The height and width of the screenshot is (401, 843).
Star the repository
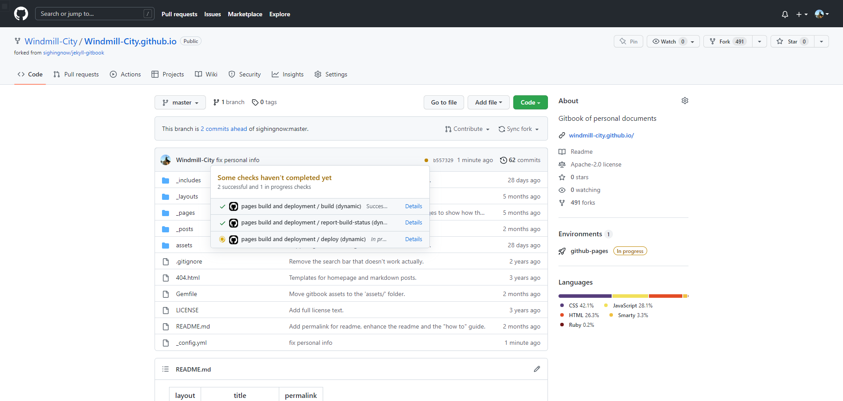tap(793, 41)
